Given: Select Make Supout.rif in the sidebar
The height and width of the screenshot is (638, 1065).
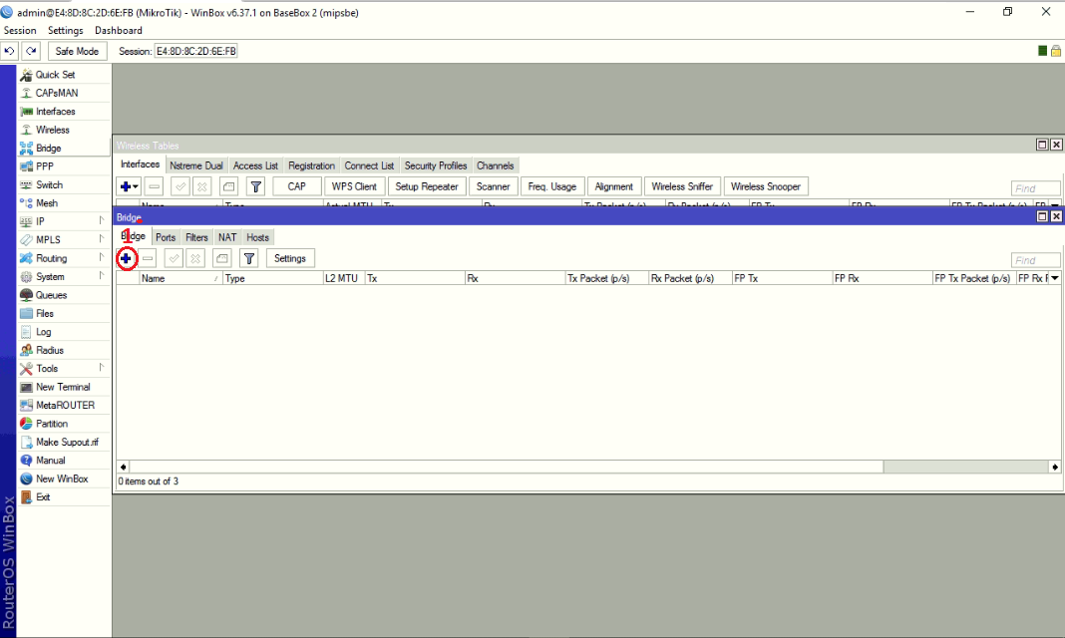Looking at the screenshot, I should tap(64, 442).
